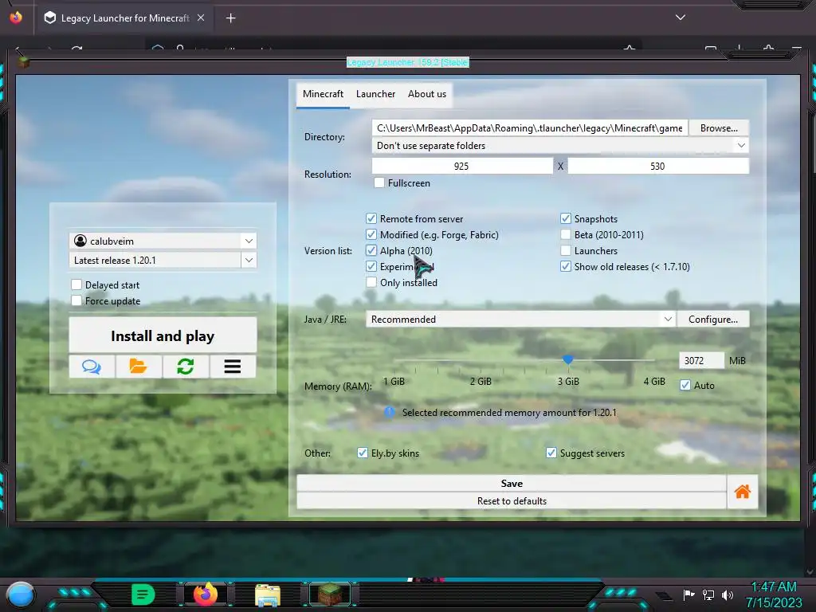The width and height of the screenshot is (816, 612).
Task: Enable Beta (2010-2011) versions
Action: pos(565,235)
